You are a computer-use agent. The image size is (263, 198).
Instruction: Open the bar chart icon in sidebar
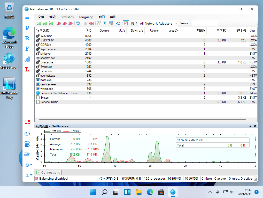tap(27, 59)
